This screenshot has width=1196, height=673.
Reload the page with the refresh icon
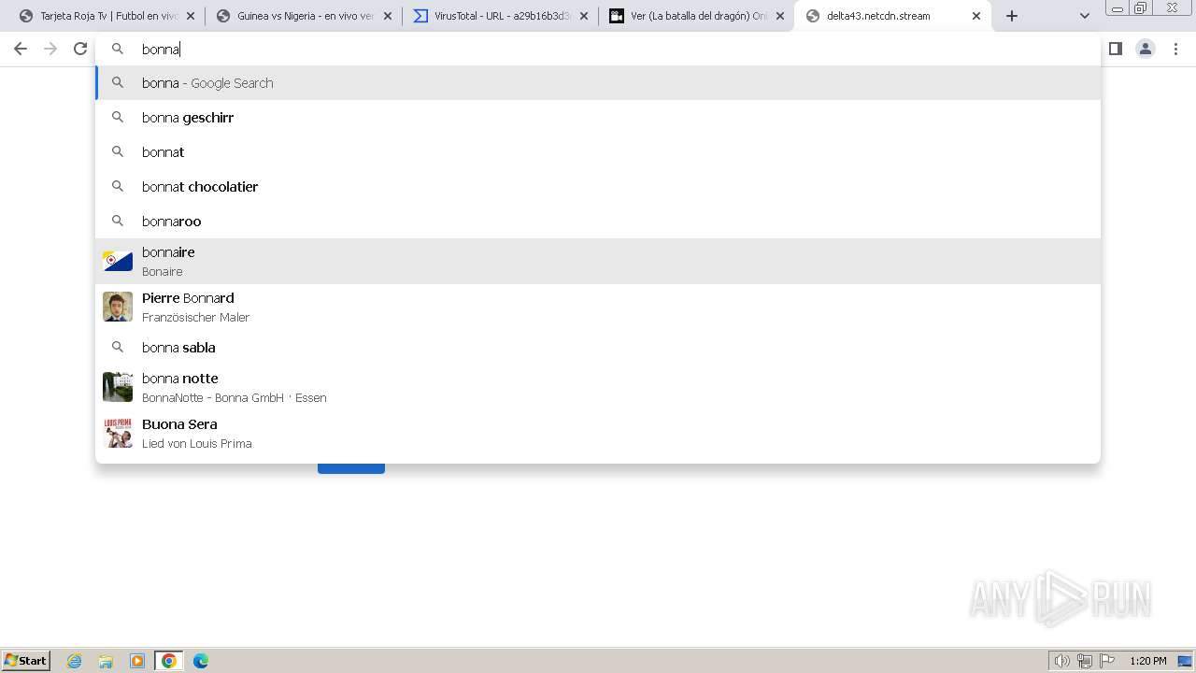(x=80, y=49)
